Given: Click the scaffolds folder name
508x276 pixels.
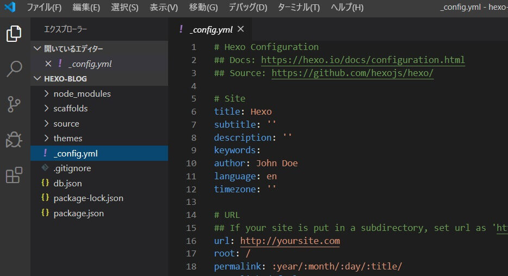Looking at the screenshot, I should coord(70,109).
